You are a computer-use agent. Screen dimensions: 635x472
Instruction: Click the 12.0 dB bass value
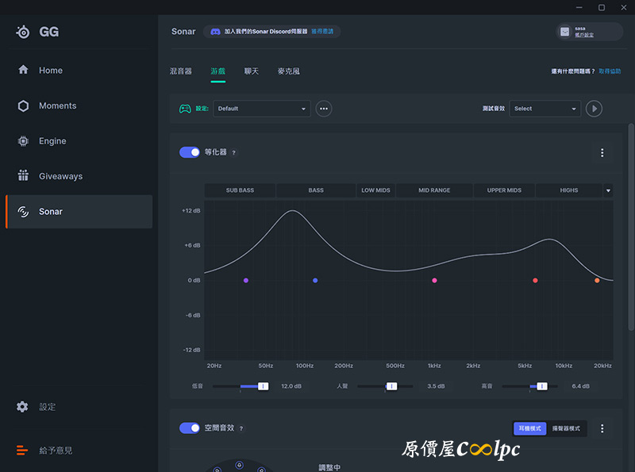tap(291, 386)
